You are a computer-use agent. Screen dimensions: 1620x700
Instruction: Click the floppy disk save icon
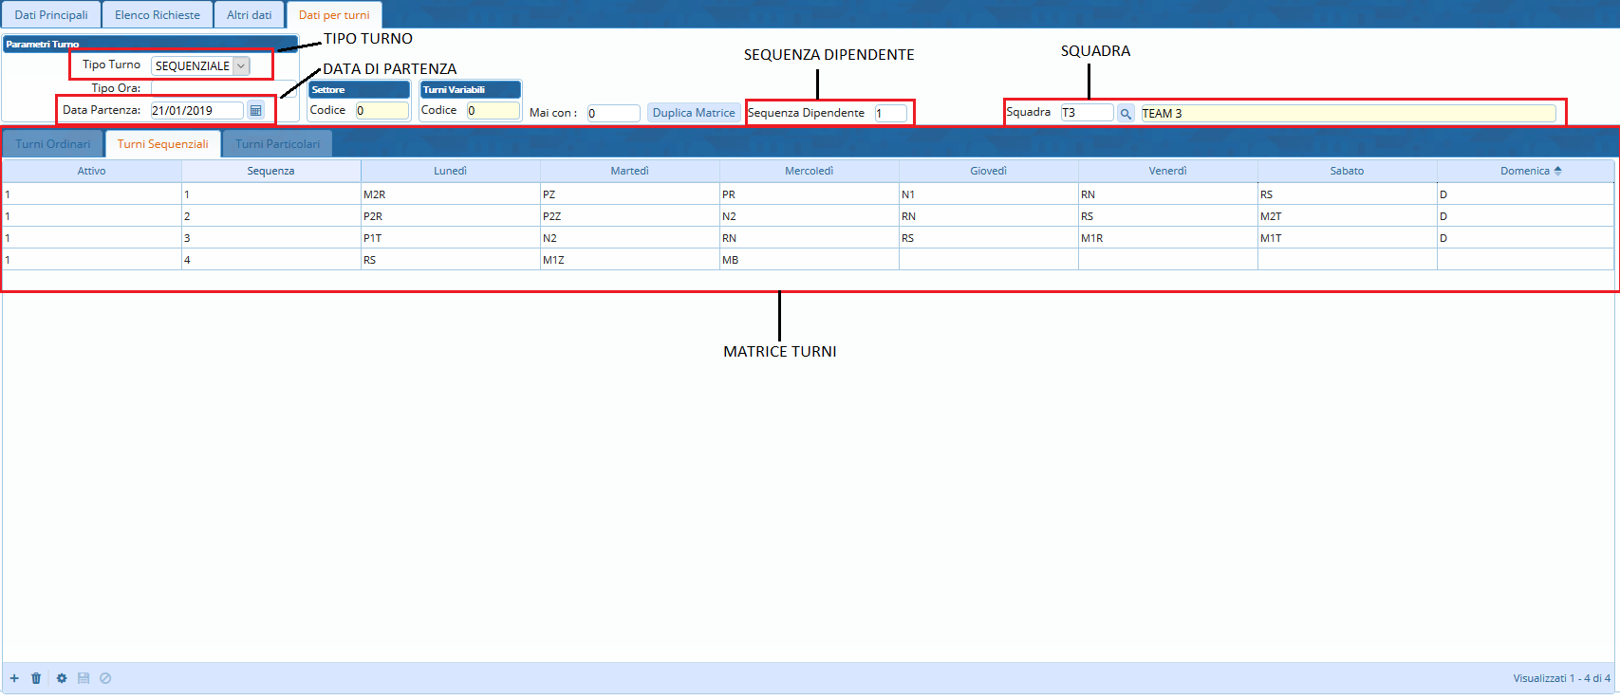pyautogui.click(x=84, y=678)
